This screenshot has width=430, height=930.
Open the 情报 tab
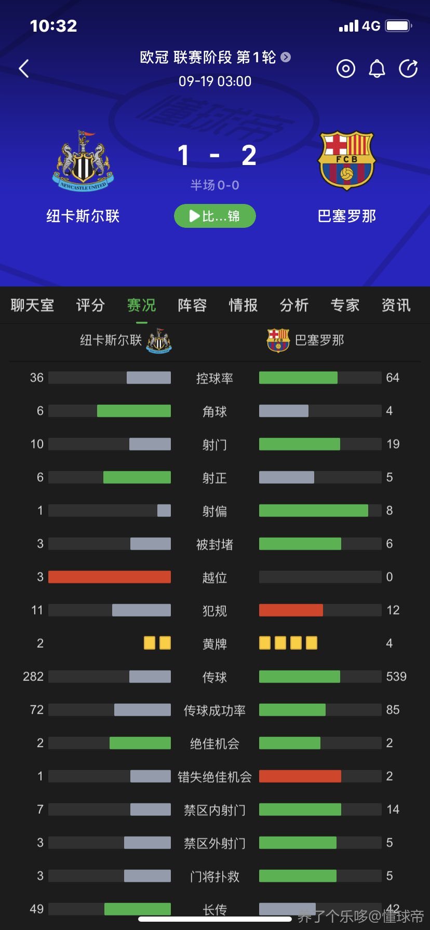(243, 305)
